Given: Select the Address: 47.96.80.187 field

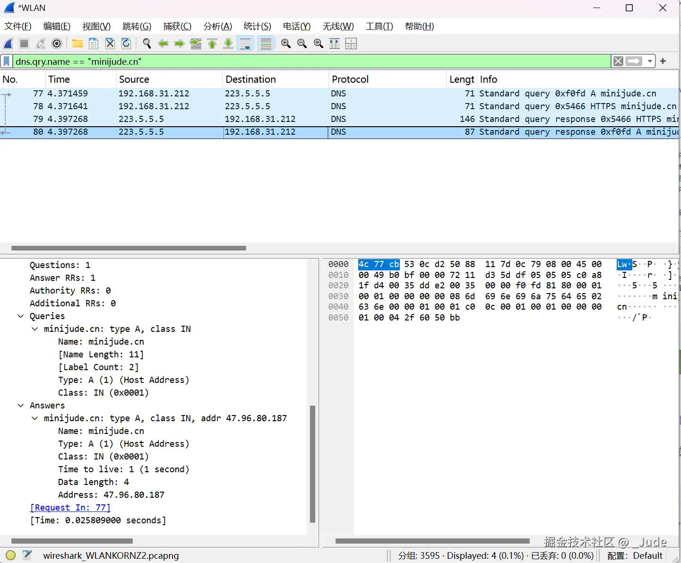Looking at the screenshot, I should [x=111, y=495].
